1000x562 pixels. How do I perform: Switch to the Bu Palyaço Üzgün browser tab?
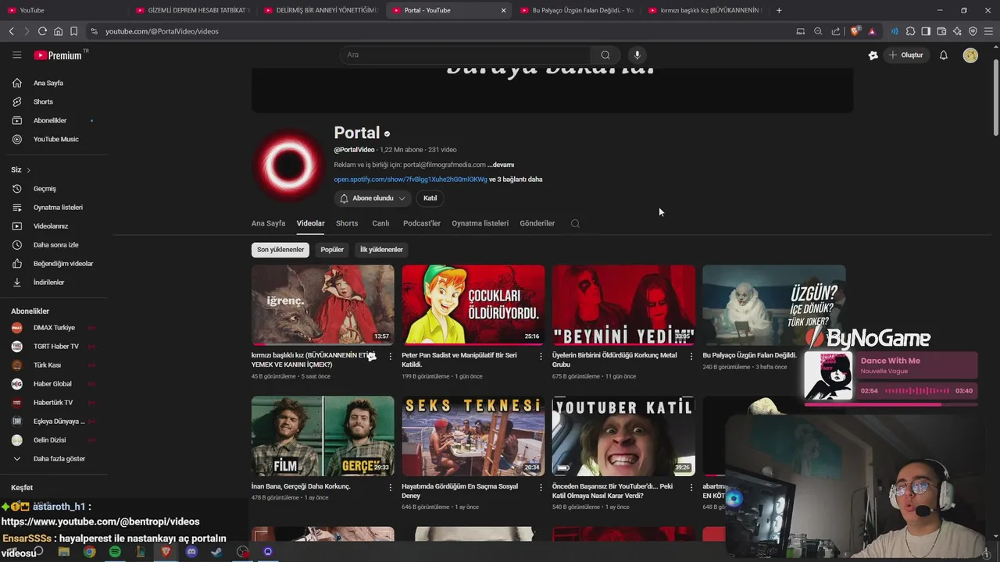click(576, 10)
